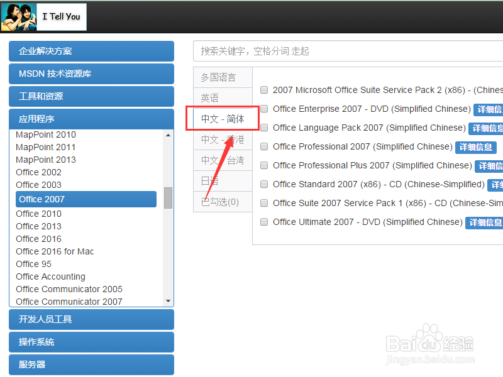Click Office Language Pack 2007 label
Viewport: 503px width, 377px height.
click(369, 128)
